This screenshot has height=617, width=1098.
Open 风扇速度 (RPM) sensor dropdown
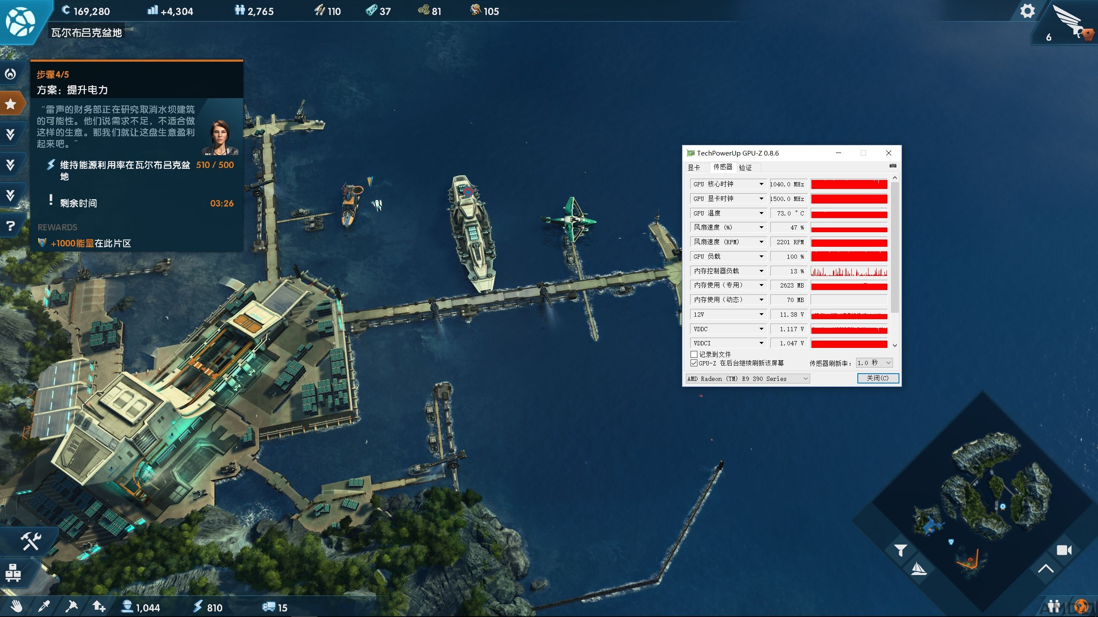[x=761, y=242]
